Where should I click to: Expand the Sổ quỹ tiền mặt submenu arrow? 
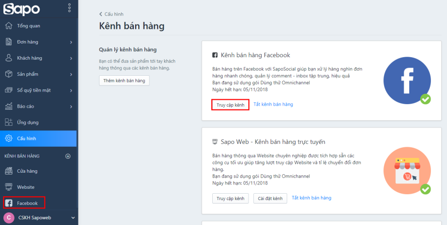pyautogui.click(x=71, y=90)
